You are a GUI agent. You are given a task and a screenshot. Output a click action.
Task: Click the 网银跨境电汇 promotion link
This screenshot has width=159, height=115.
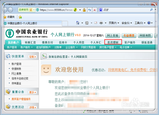pyautogui.click(x=132, y=70)
